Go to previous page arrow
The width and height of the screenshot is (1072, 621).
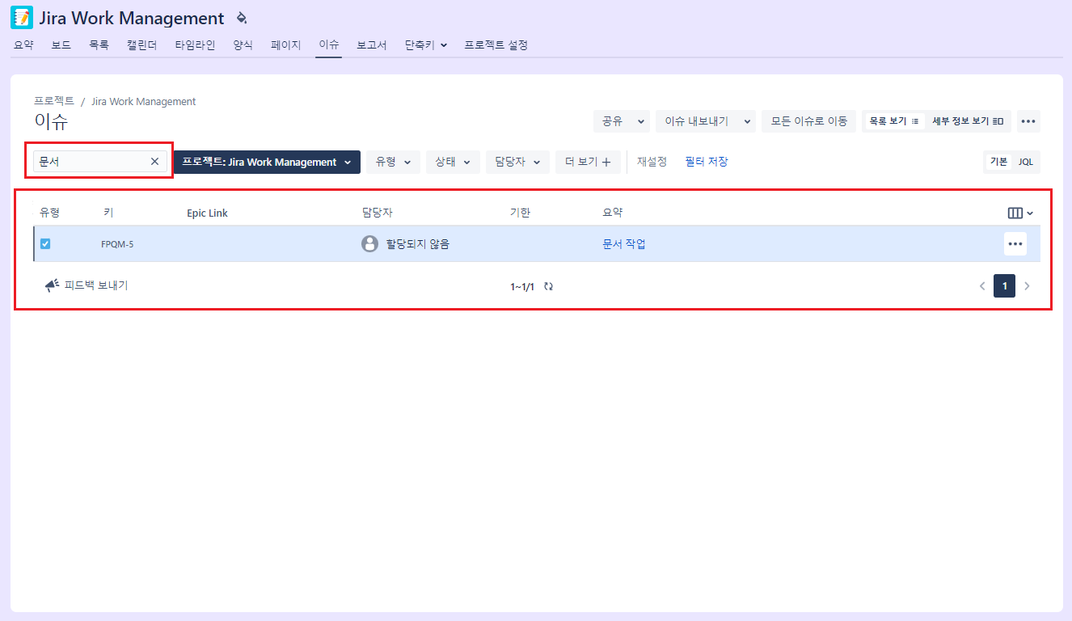[x=982, y=285]
